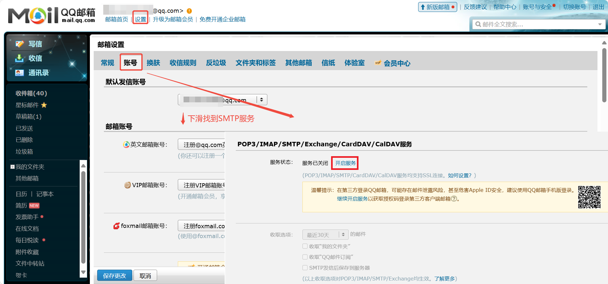Open the 设置 link in the header

[141, 19]
